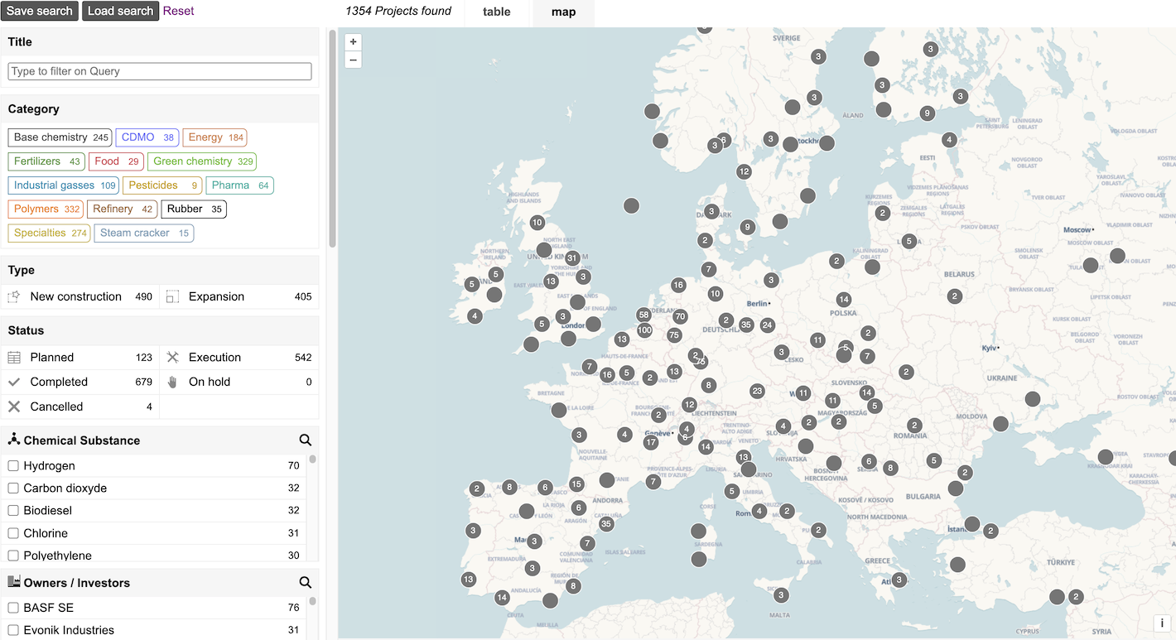
Task: Zoom in on the map
Action: [354, 42]
